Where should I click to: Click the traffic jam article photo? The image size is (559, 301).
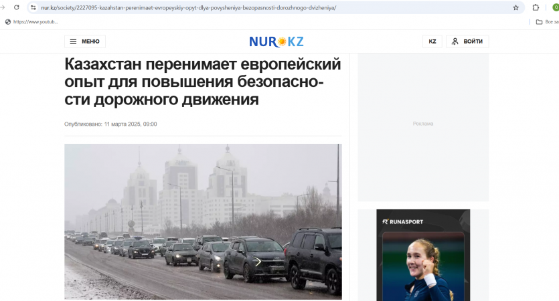203,221
